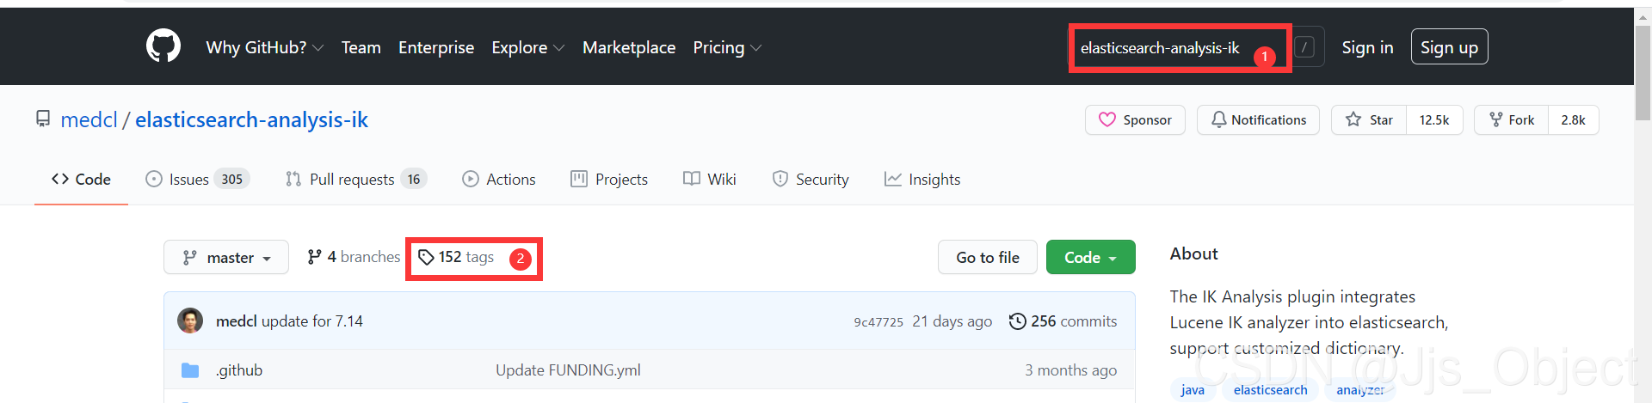Image resolution: width=1652 pixels, height=403 pixels.
Task: Open the 256 commits history
Action: pos(1063,321)
